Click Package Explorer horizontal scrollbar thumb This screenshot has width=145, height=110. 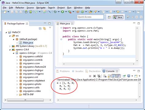pos(25,100)
